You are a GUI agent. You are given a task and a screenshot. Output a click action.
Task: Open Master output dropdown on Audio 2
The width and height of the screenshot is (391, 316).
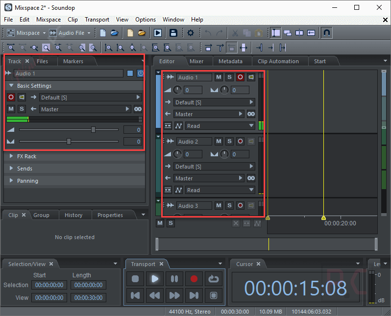click(209, 178)
